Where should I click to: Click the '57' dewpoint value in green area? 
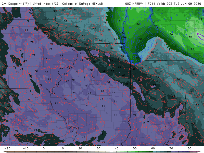pos(141,39)
